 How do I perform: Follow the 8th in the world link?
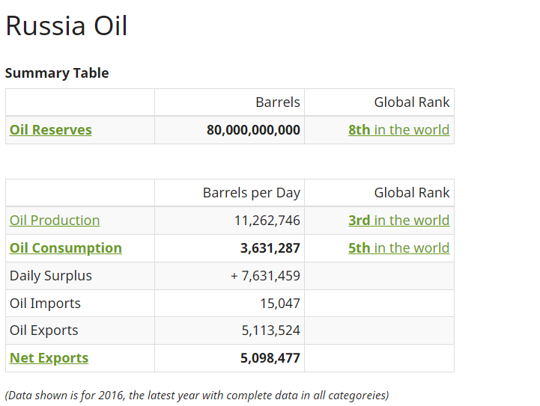coord(398,130)
